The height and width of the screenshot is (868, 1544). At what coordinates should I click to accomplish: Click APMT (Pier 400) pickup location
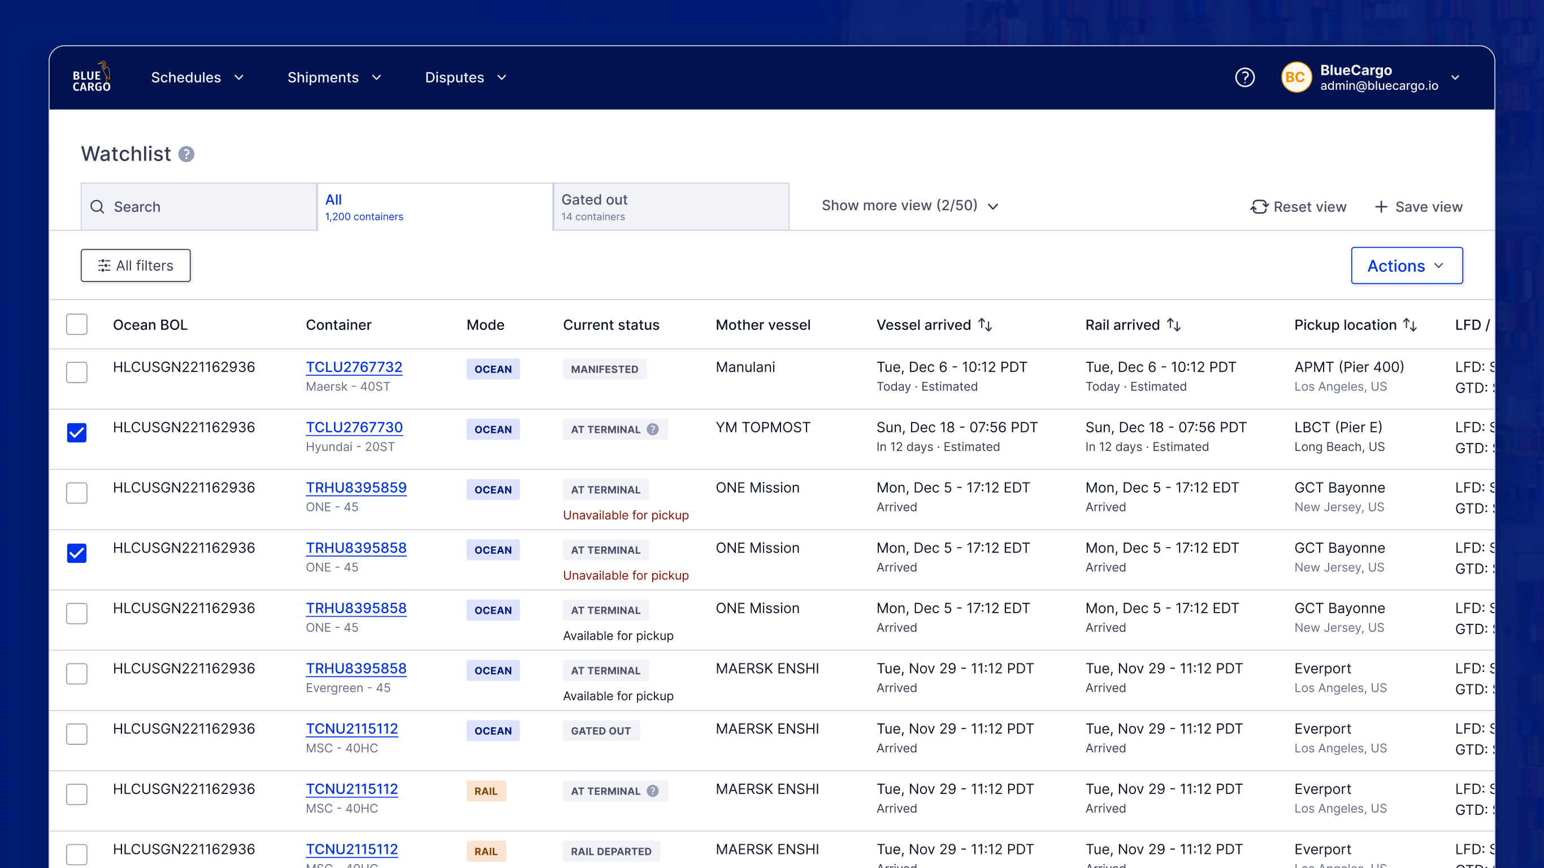pos(1348,367)
